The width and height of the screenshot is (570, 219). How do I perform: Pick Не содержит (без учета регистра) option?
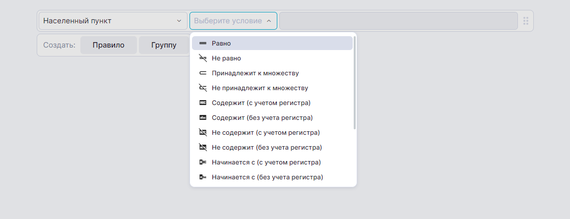pyautogui.click(x=266, y=148)
